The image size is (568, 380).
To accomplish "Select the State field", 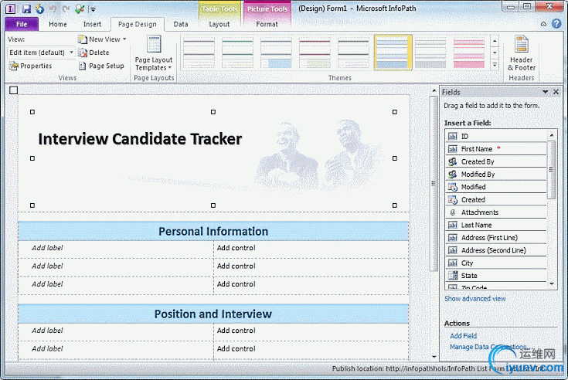I will (495, 276).
